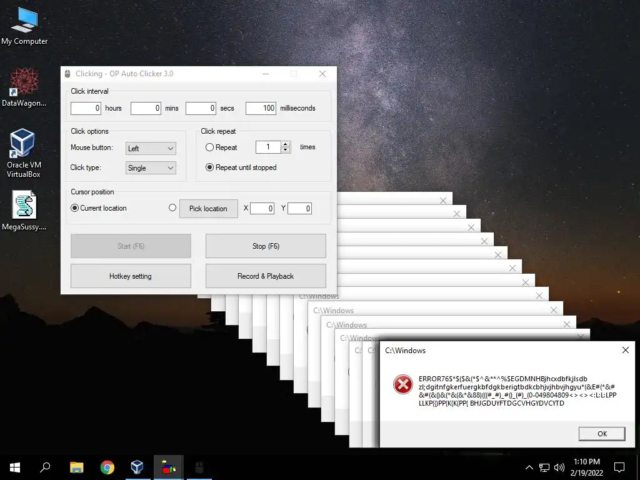Open Hotkey setting
The height and width of the screenshot is (480, 640).
[x=131, y=276]
